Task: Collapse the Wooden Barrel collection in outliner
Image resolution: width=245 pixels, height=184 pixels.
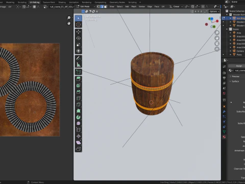Action: [227, 15]
